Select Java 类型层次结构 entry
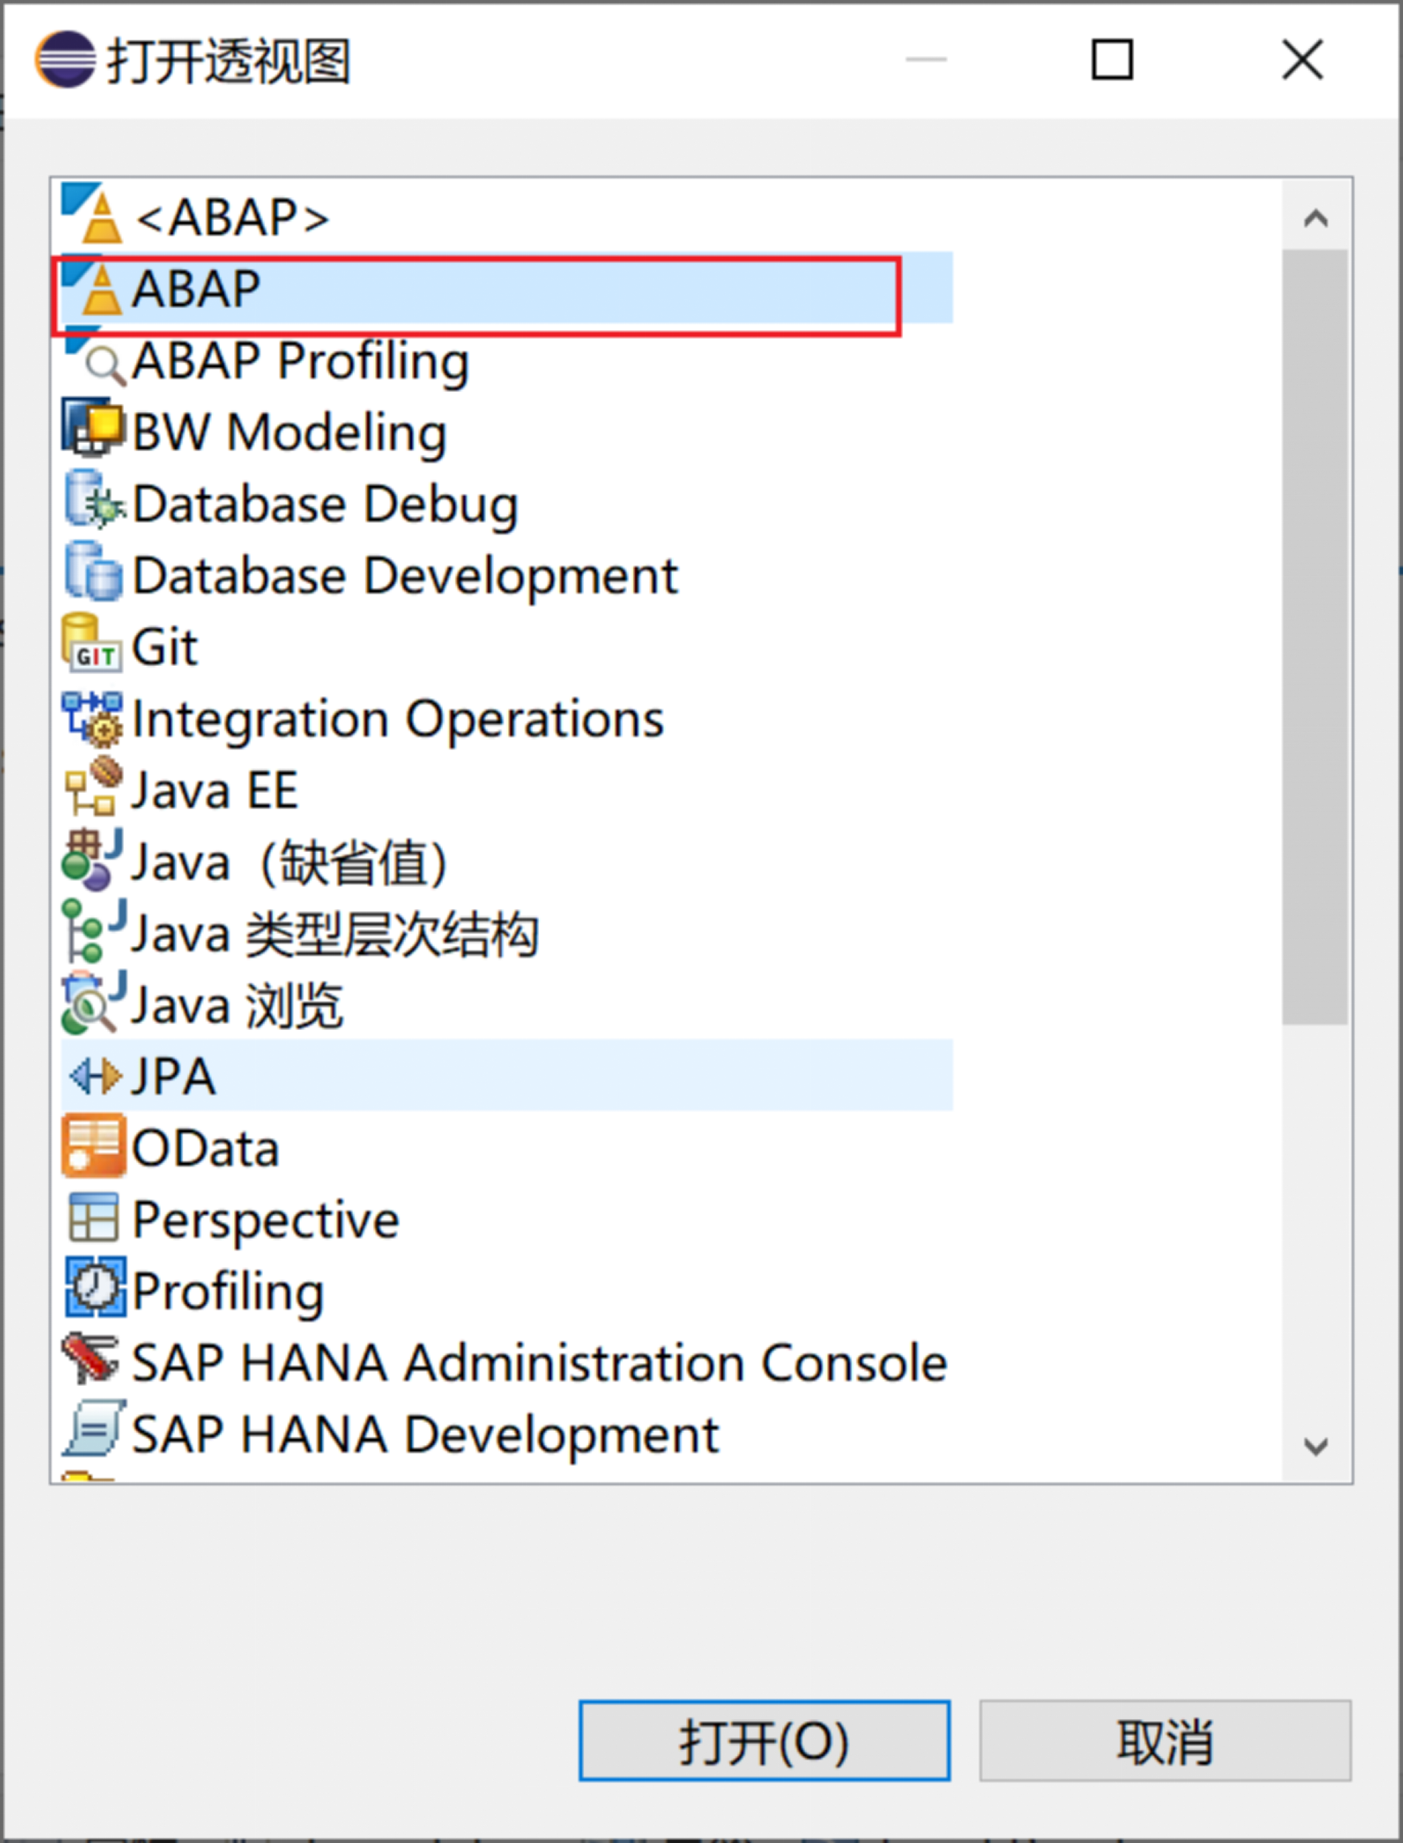This screenshot has height=1843, width=1403. coord(335,933)
